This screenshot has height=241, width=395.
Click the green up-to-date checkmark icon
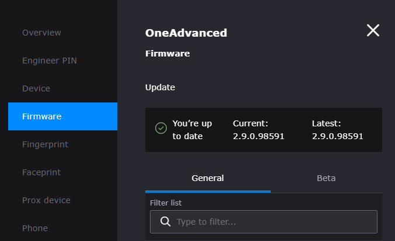161,128
